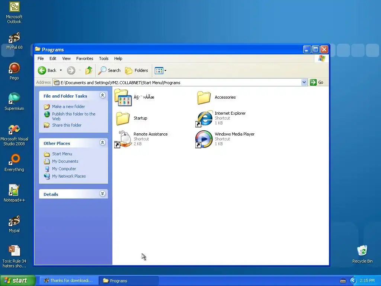Open the View menu
The width and height of the screenshot is (381, 286).
coord(66,58)
